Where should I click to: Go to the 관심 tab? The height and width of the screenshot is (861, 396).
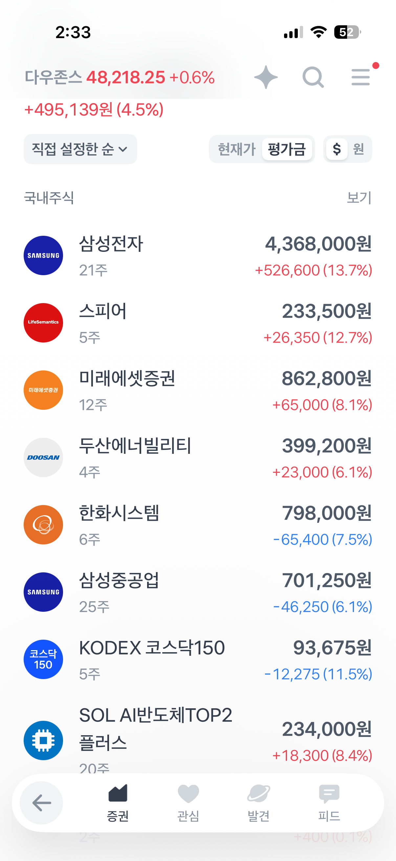[188, 803]
